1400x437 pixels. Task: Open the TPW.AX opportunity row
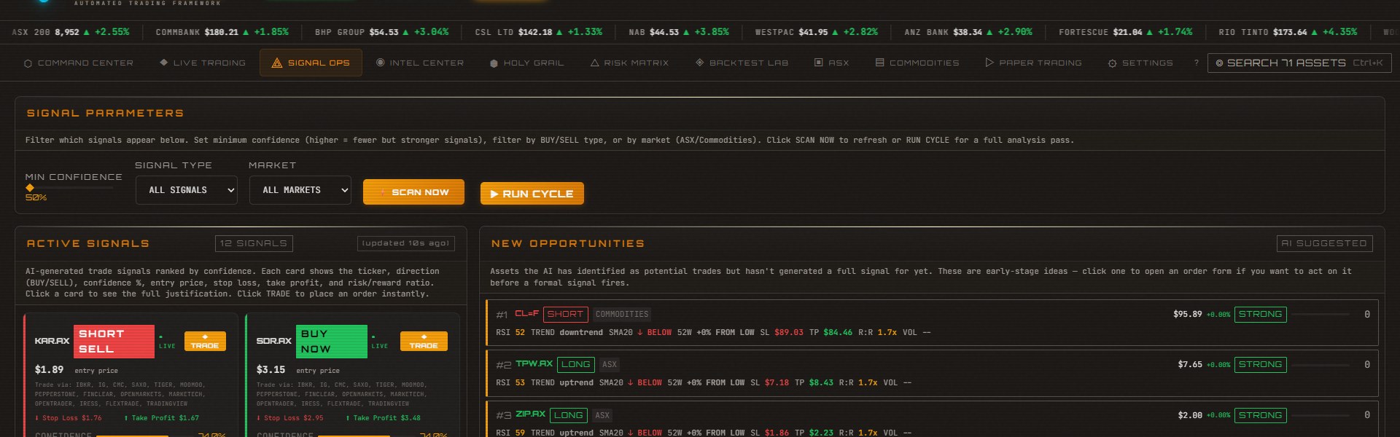click(932, 373)
